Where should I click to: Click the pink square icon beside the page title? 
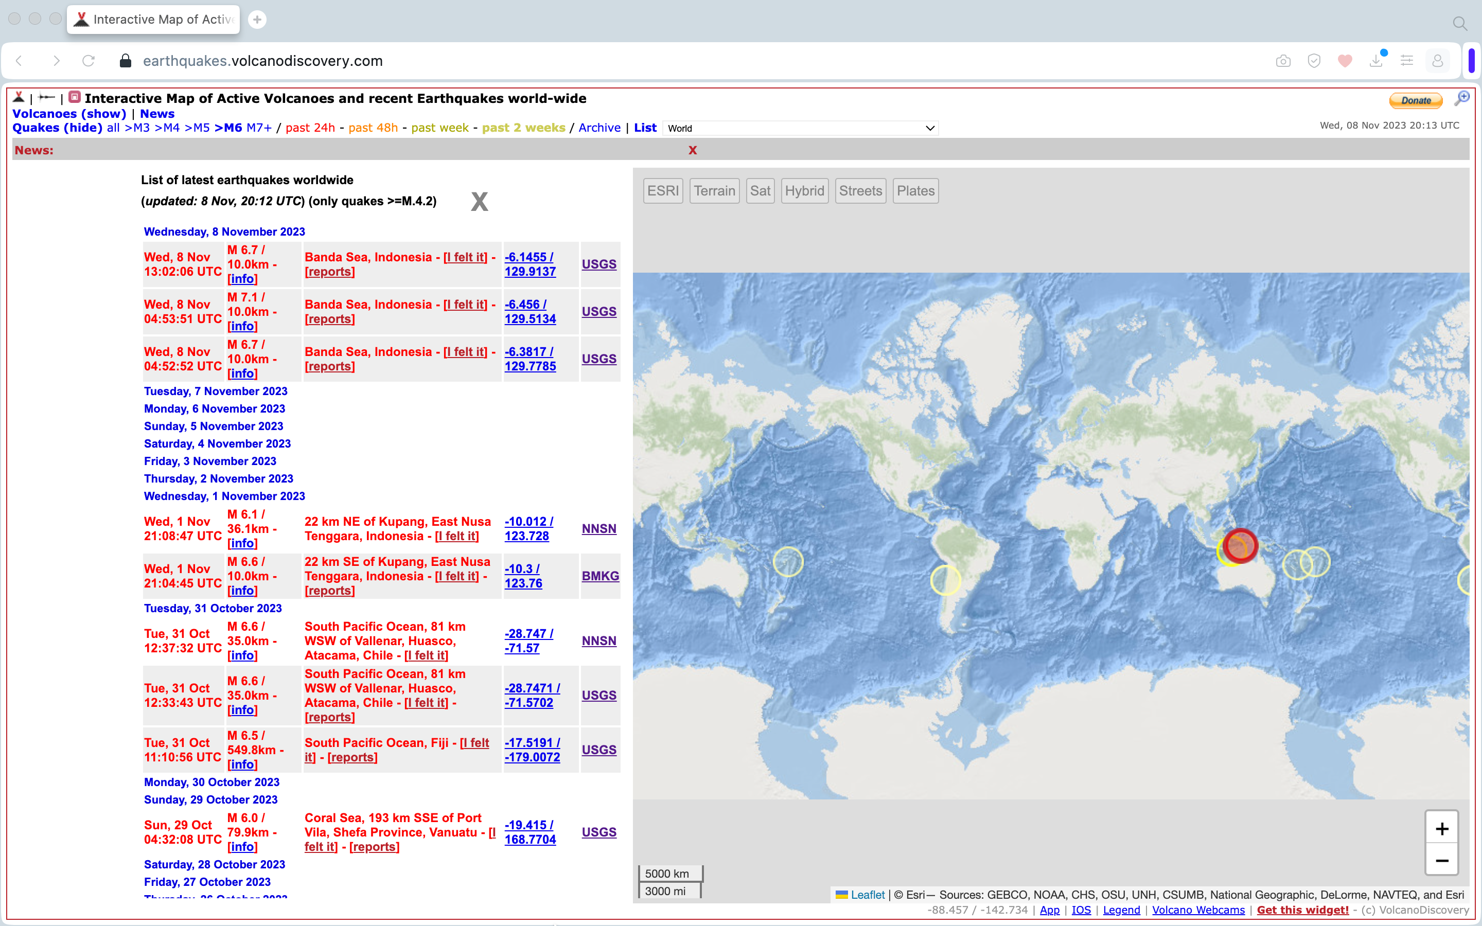click(75, 97)
